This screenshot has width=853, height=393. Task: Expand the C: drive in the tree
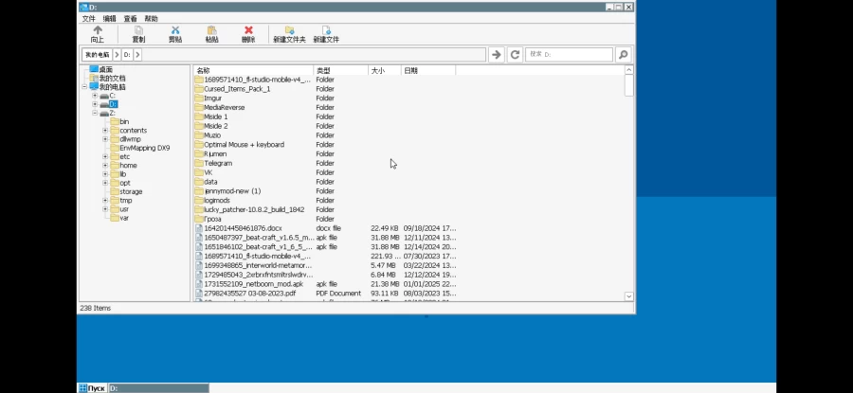pyautogui.click(x=95, y=96)
